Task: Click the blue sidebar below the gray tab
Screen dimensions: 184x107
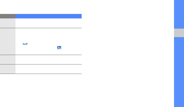Action: [179, 72]
